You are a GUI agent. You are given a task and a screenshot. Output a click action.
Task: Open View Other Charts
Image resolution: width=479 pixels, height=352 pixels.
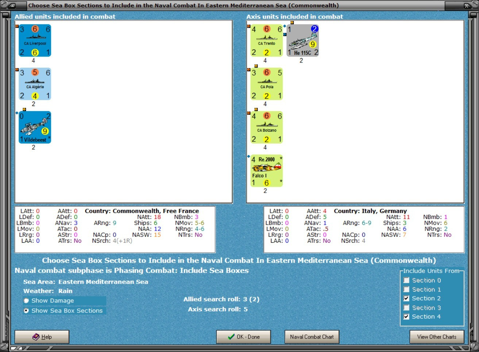437,337
